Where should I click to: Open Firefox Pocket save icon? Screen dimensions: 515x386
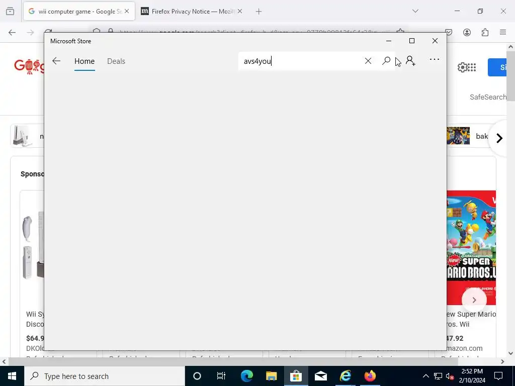[449, 32]
